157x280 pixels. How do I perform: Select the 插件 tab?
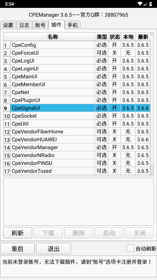point(56,24)
